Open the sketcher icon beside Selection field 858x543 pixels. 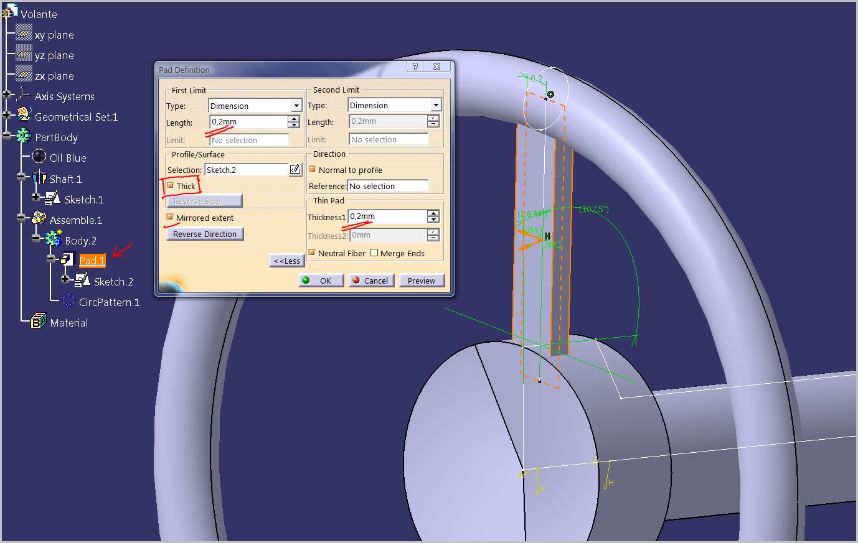(296, 169)
